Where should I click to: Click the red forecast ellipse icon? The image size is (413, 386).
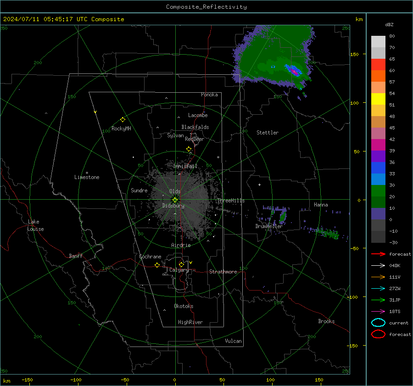[378, 334]
